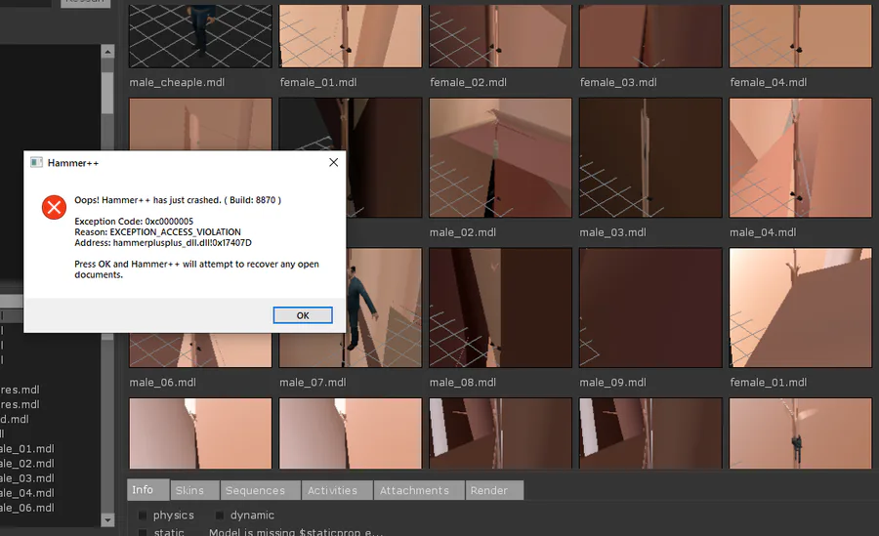This screenshot has width=879, height=536.
Task: Close the Hammer++ crash dialog with the X
Action: [334, 163]
